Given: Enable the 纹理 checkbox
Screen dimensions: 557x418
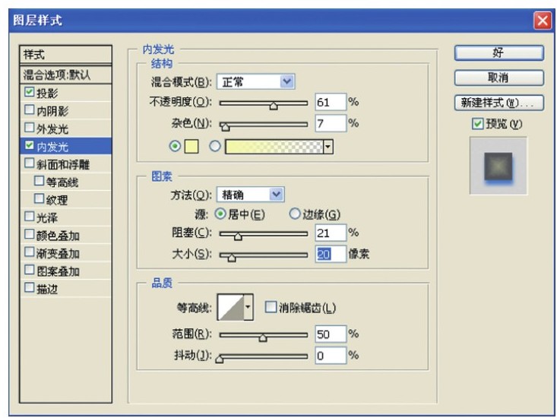Looking at the screenshot, I should (39, 198).
